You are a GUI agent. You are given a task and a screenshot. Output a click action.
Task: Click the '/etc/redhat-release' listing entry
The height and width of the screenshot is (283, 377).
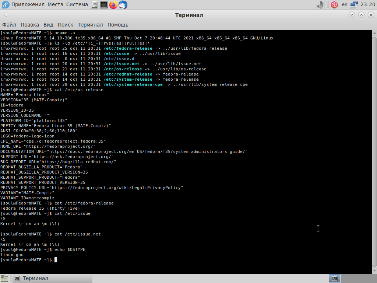(128, 74)
